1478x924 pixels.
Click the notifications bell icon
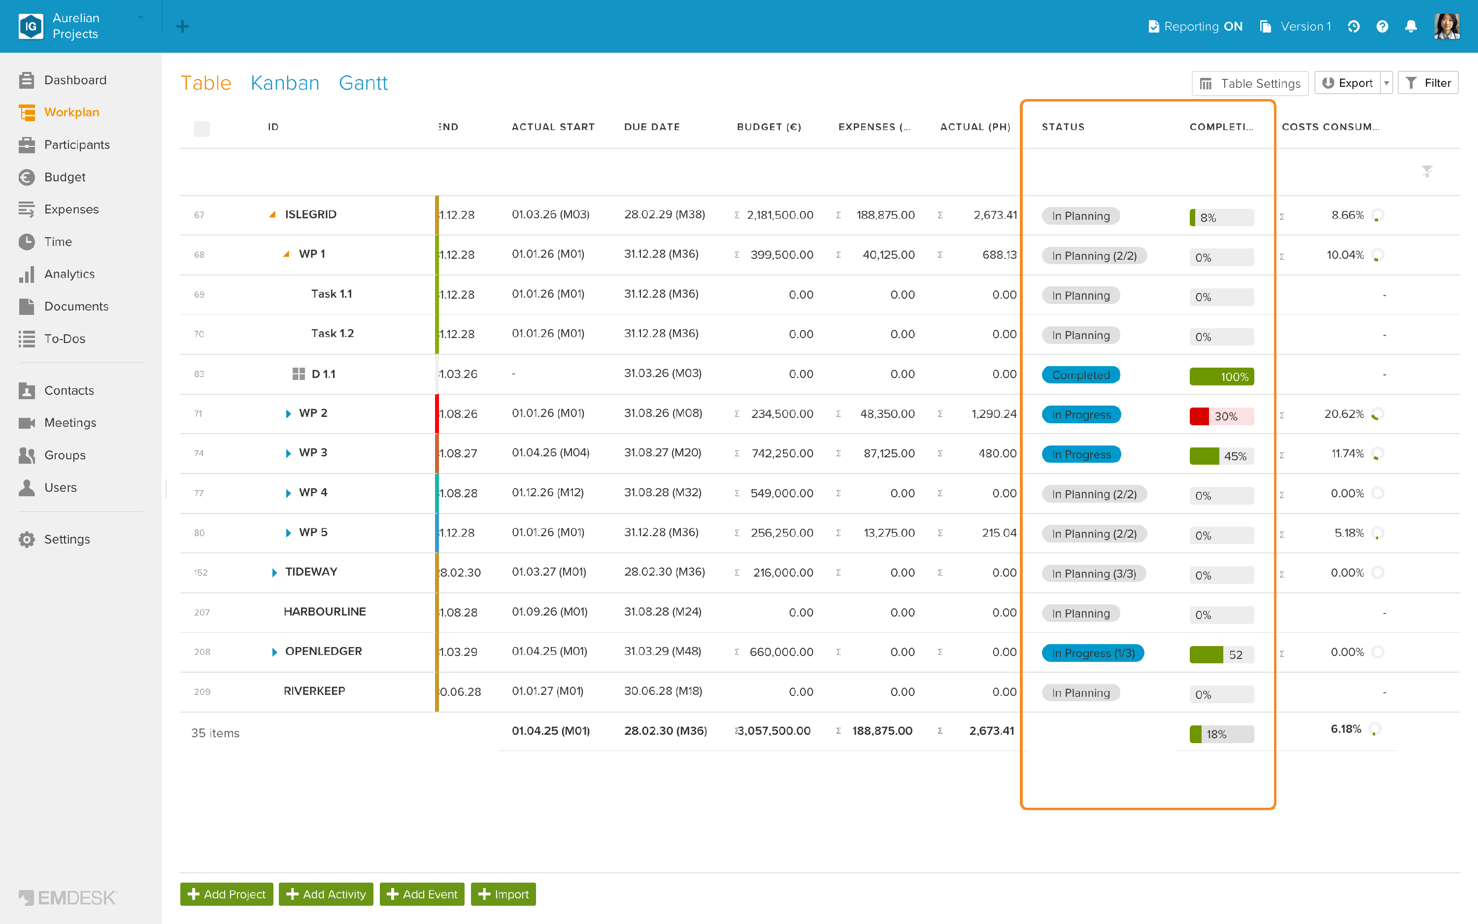1410,26
